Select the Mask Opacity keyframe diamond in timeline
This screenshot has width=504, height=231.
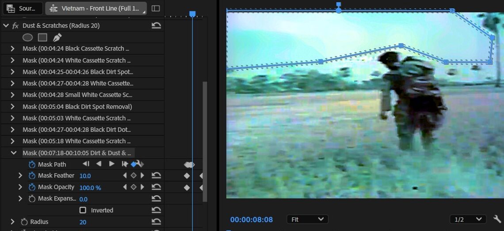coord(187,187)
